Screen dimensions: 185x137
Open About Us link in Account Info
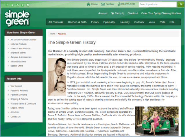[x=15, y=112]
